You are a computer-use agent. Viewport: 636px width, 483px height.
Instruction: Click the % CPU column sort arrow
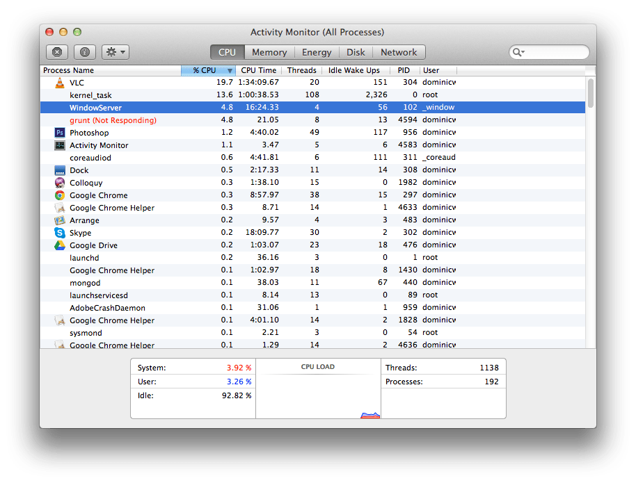coord(230,70)
